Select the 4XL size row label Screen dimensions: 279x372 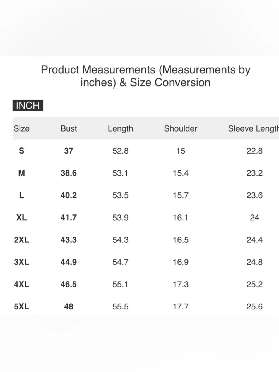pyautogui.click(x=21, y=284)
